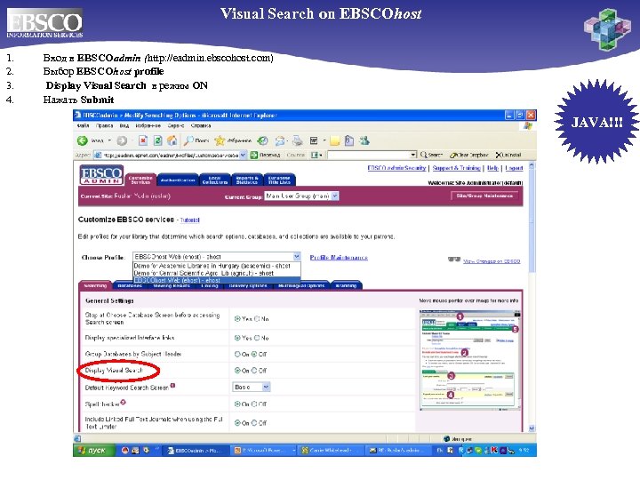Screen dimensions: 640x480
Task: Turn Off Include Linked Full Text Journals
Action: click(254, 423)
